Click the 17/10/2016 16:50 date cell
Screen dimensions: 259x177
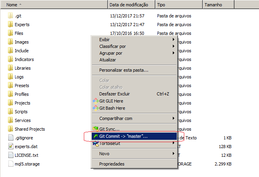click(127, 33)
